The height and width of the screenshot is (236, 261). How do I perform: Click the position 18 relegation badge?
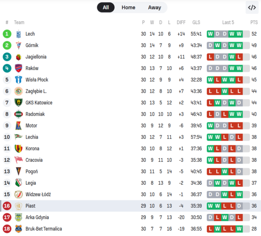tap(7, 229)
